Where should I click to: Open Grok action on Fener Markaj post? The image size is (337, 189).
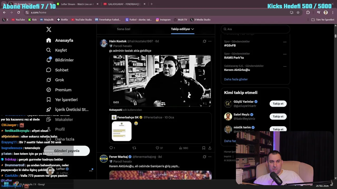point(204,157)
